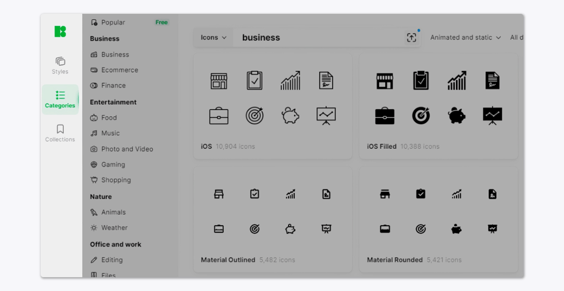Click the '5,482 icons' count text

277,260
